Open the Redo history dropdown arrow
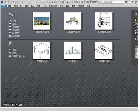Image resolution: width=138 pixels, height=111 pixels. (25, 2)
